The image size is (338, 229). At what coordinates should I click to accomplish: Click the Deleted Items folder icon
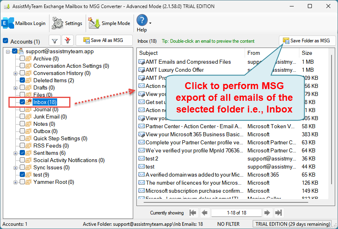29,80
